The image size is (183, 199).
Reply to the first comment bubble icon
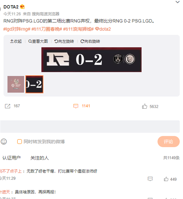click(150, 179)
